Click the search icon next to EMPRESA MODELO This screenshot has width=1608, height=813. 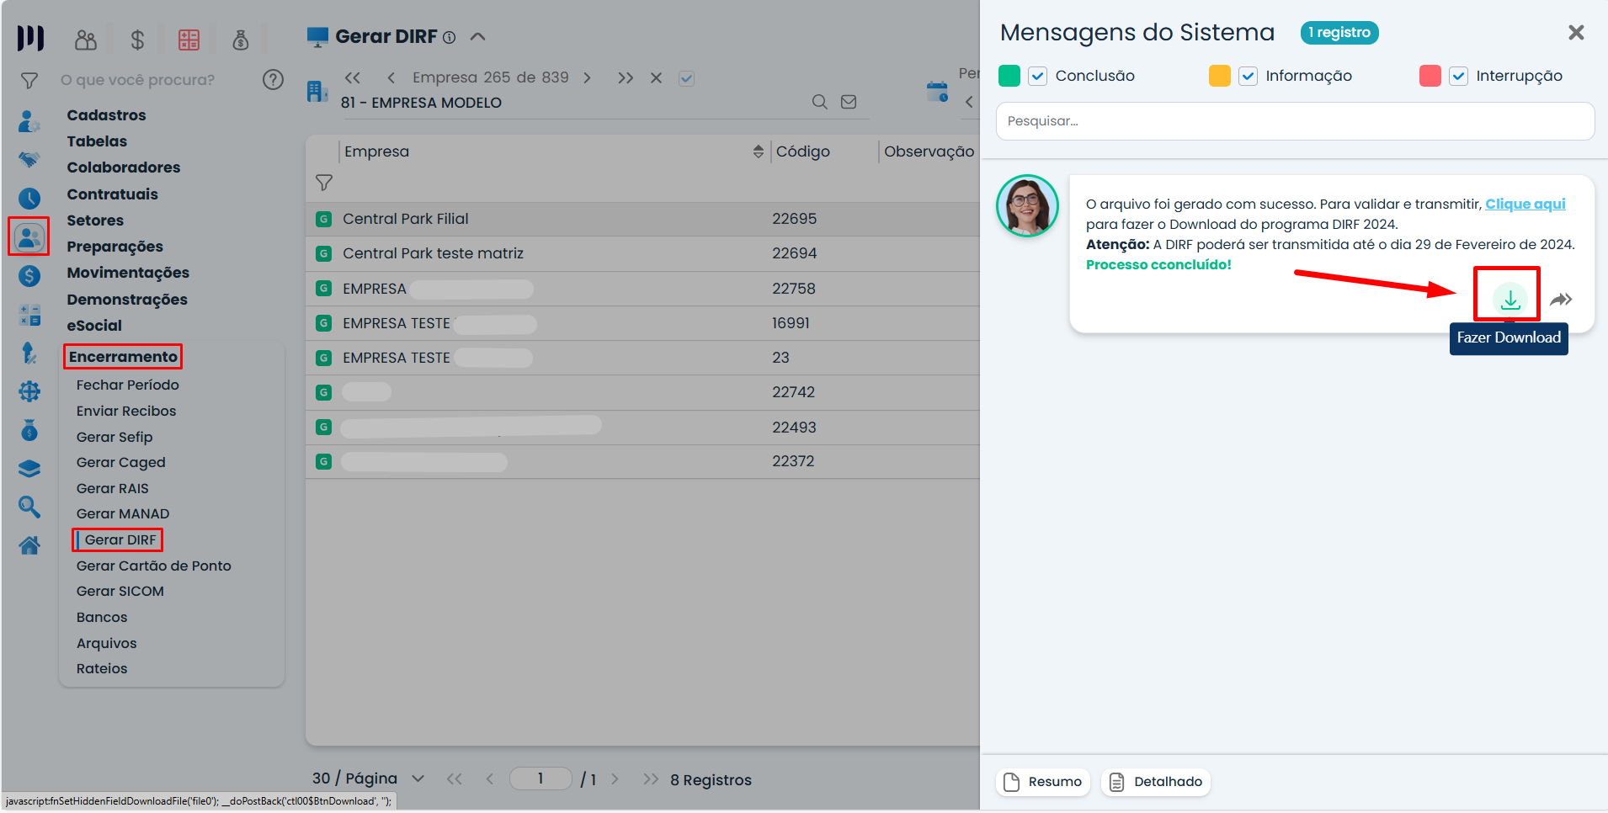[819, 102]
